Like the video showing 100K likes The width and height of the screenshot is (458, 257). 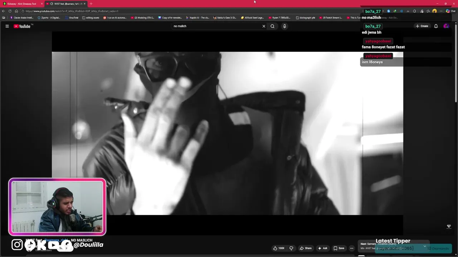pos(279,248)
